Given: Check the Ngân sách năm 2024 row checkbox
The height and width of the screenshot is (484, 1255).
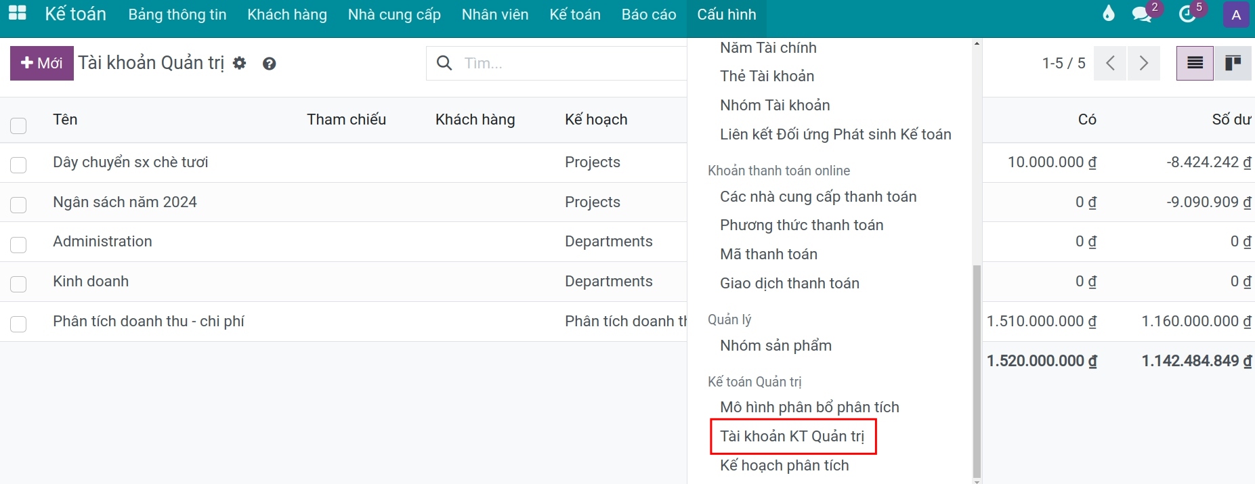Looking at the screenshot, I should point(18,204).
